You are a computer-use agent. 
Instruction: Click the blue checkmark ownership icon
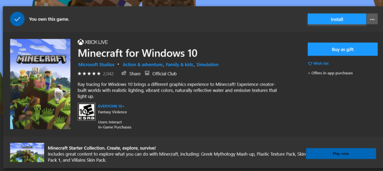tap(17, 19)
